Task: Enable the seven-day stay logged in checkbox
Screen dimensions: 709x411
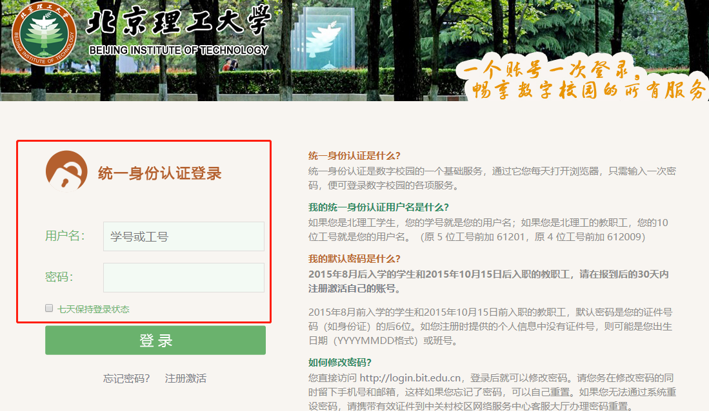Action: click(49, 309)
